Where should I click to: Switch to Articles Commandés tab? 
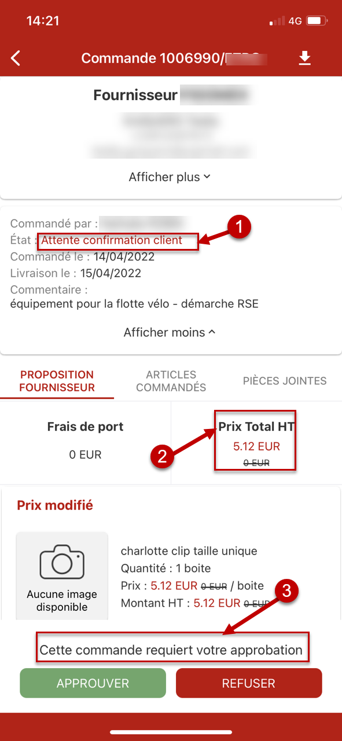[171, 381]
